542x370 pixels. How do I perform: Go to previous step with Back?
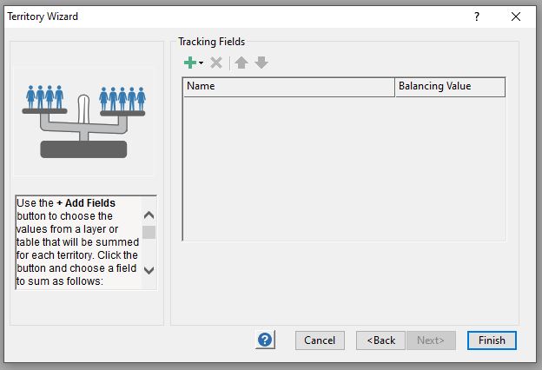(x=380, y=340)
